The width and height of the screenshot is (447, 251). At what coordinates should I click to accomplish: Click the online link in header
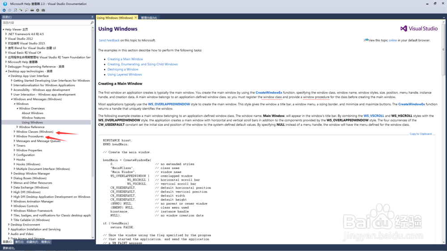click(392, 41)
